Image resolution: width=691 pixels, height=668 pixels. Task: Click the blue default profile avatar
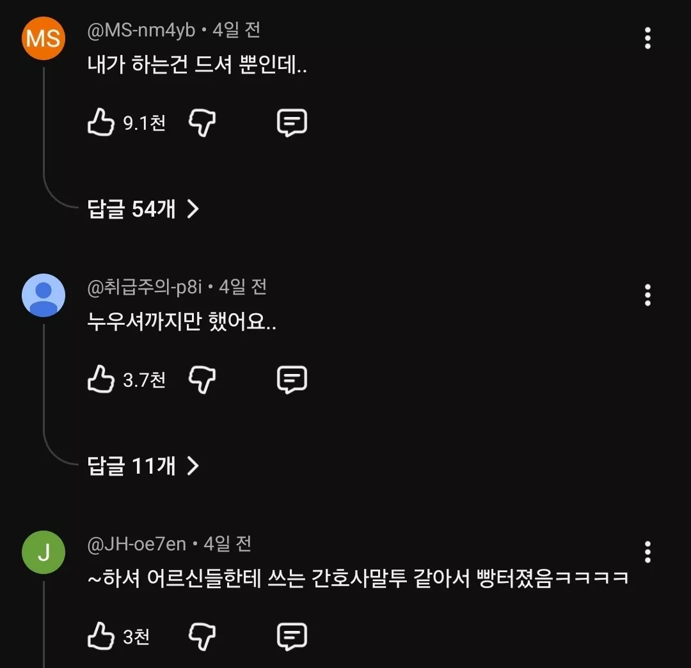tap(44, 295)
